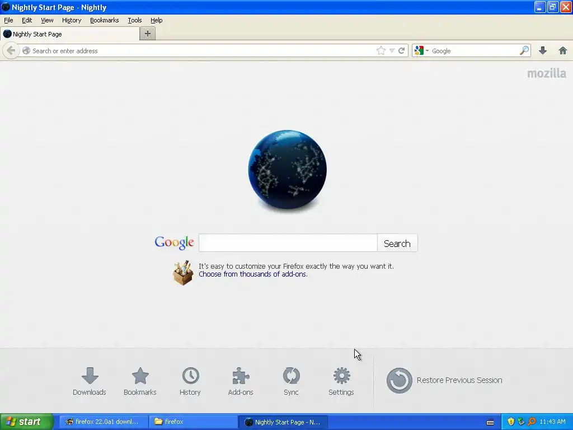
Task: Click the Nightly globe logo
Action: 287,170
